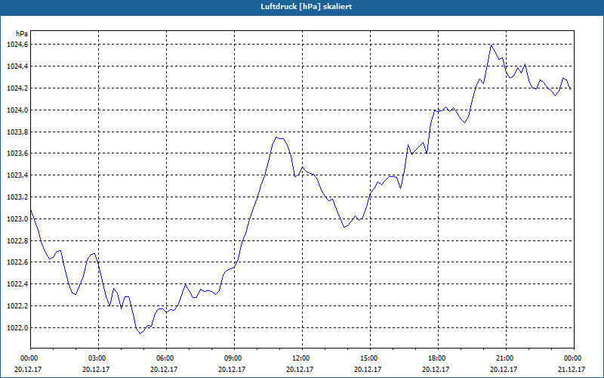Click the 1024,2 y-axis value
Image resolution: width=604 pixels, height=378 pixels.
tap(17, 88)
